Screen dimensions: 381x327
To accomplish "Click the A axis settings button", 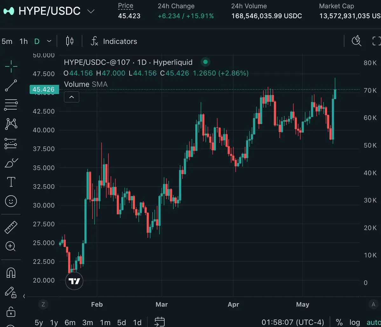I will [373, 304].
